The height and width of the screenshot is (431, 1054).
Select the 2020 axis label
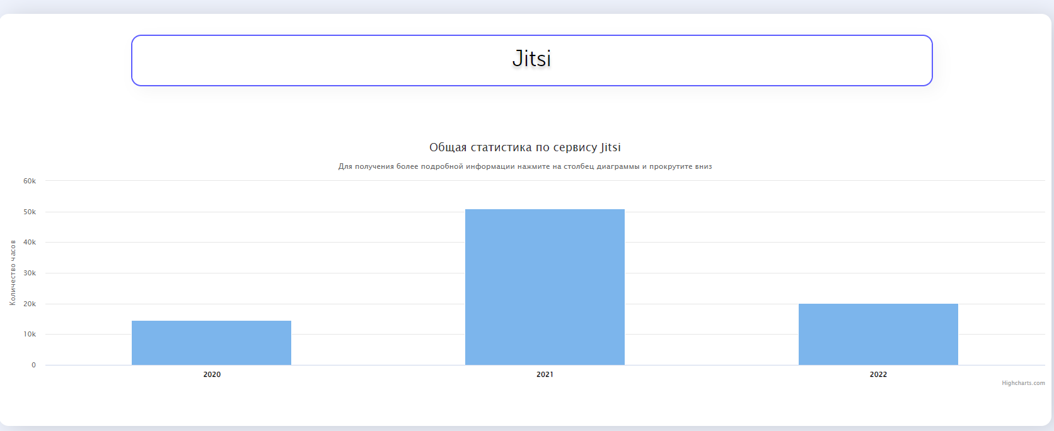tap(212, 374)
